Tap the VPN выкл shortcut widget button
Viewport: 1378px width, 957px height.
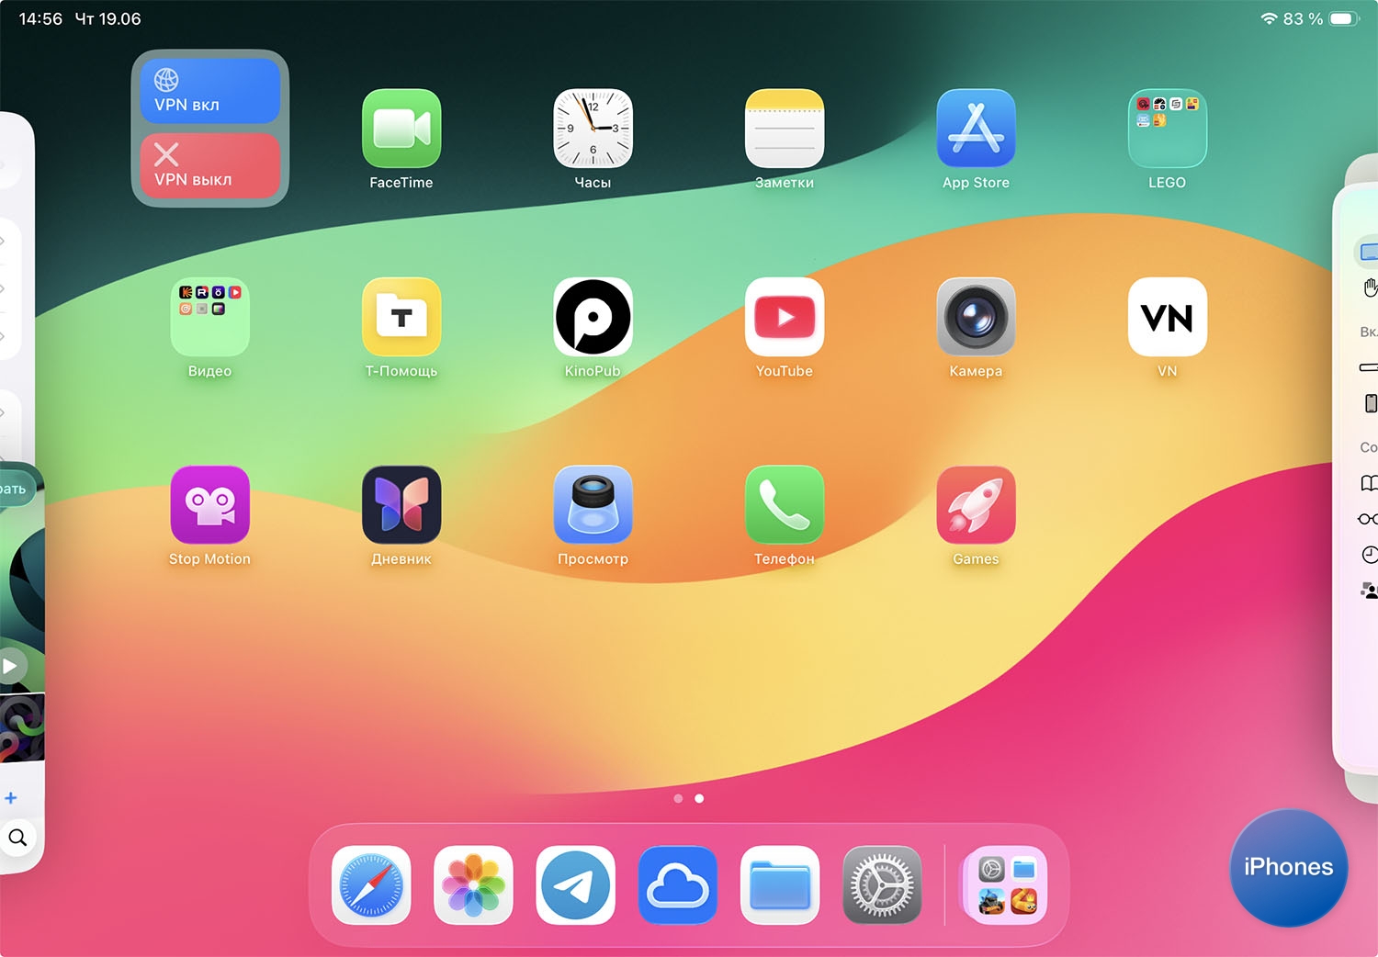coord(209,165)
